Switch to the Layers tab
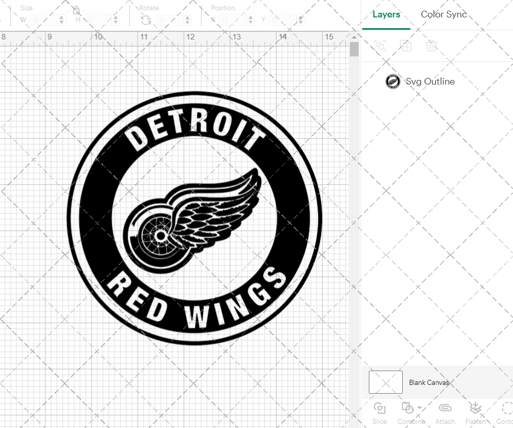The image size is (513, 428). pos(386,14)
